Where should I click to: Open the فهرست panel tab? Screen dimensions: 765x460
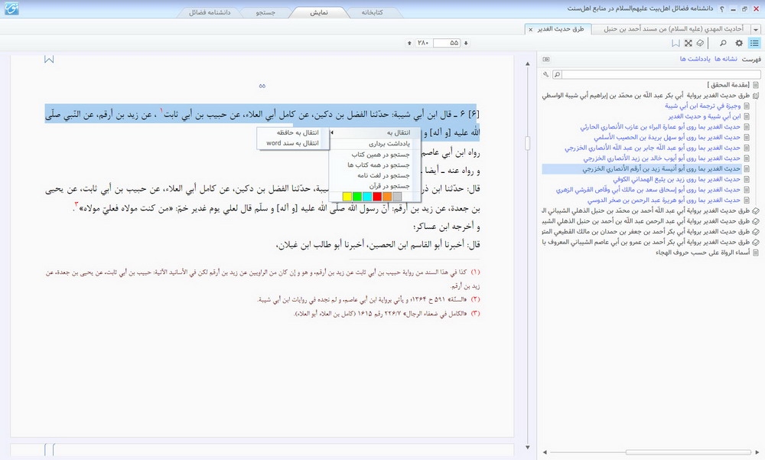[x=751, y=59]
